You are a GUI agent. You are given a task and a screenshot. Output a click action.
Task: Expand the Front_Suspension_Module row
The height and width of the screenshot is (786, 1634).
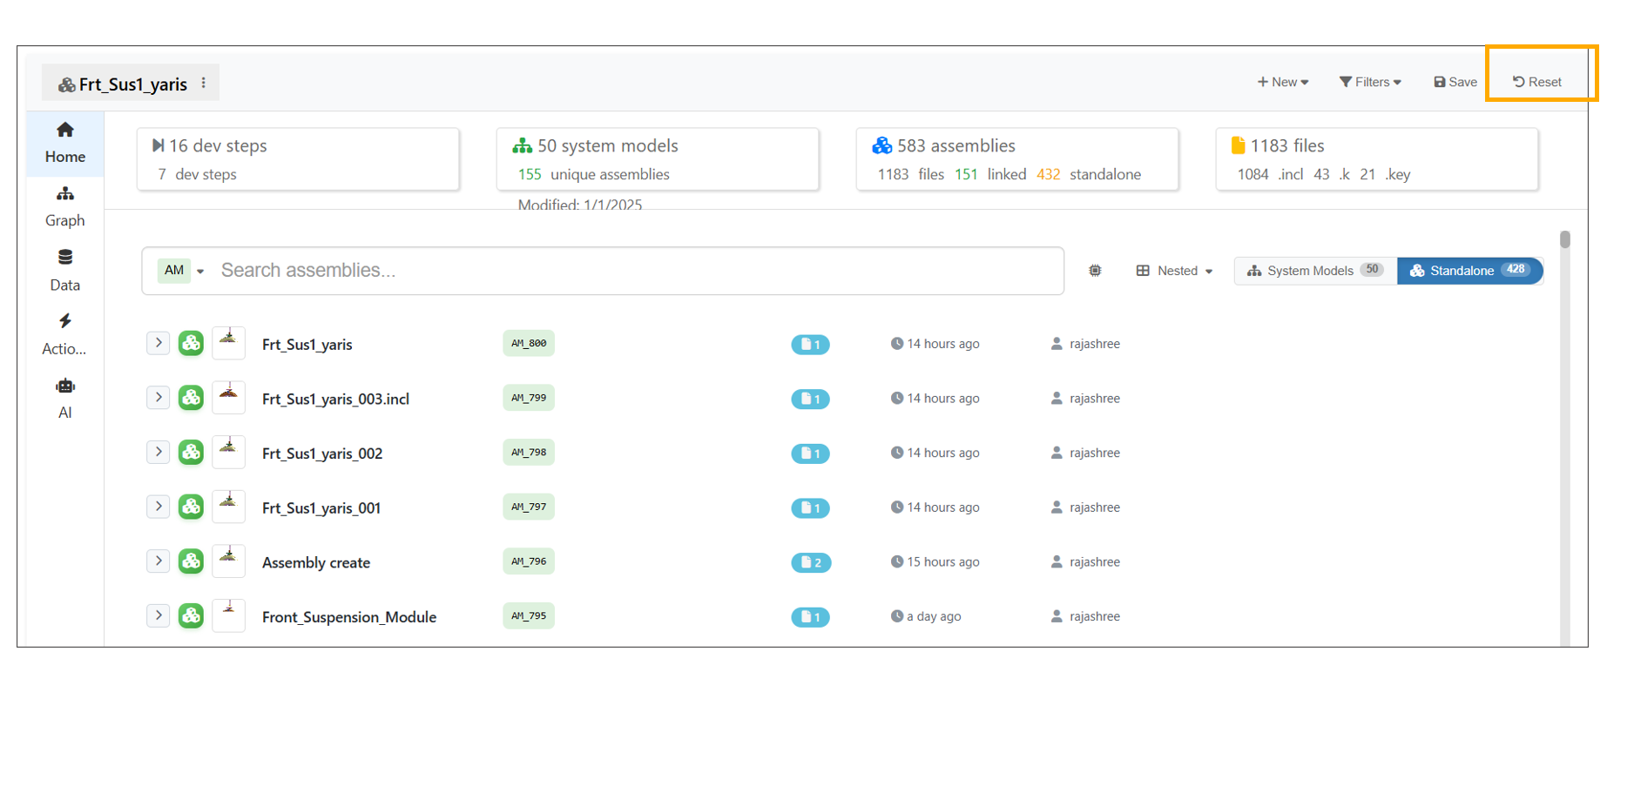click(158, 615)
